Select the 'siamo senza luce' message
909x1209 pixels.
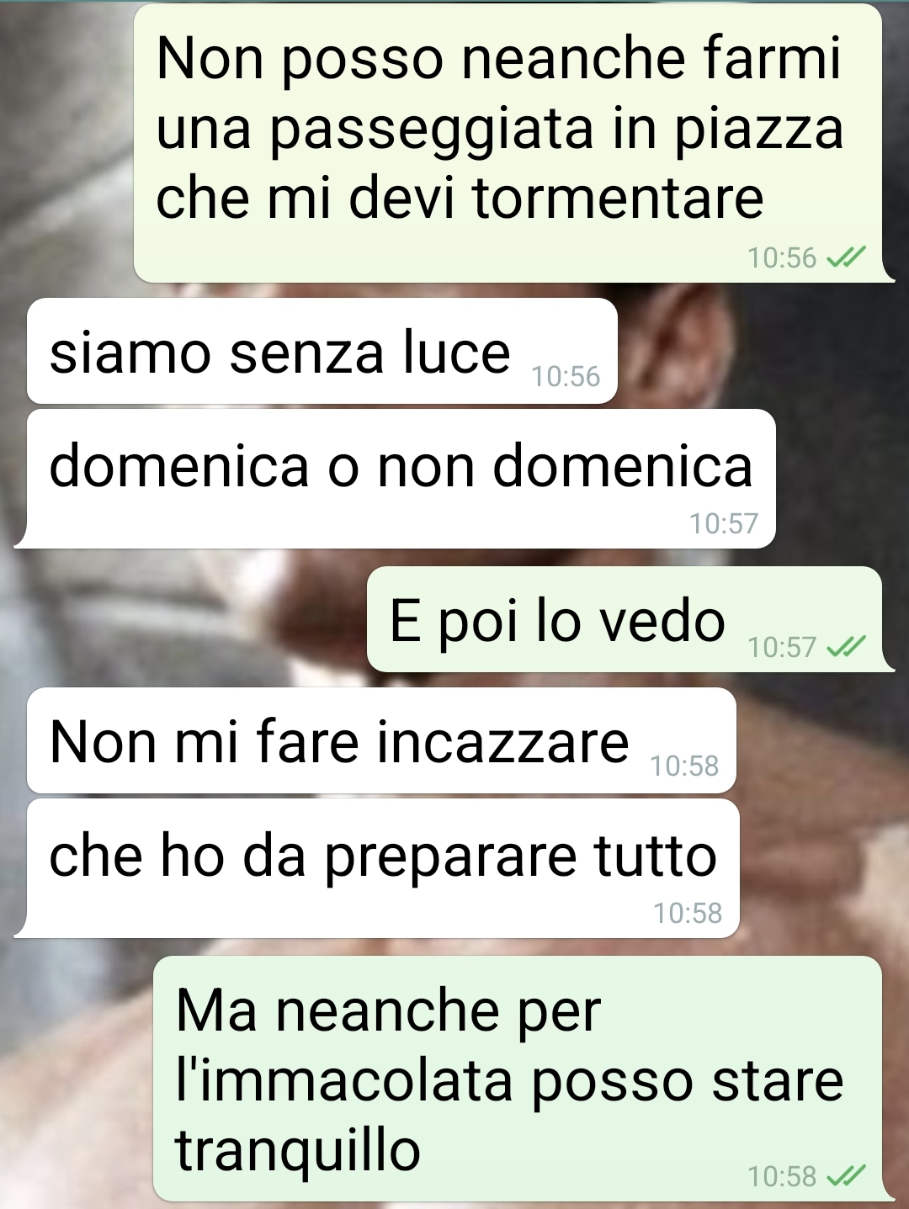pyautogui.click(x=322, y=351)
